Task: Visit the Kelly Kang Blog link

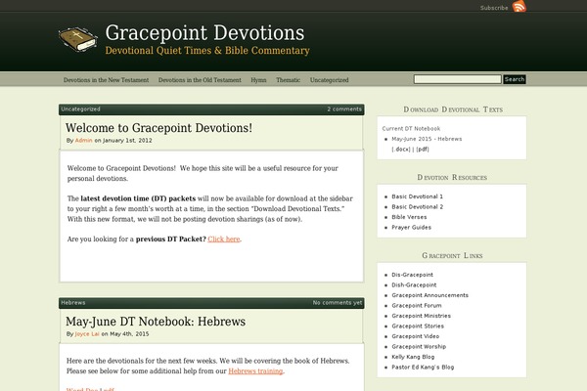Action: pyautogui.click(x=413, y=357)
